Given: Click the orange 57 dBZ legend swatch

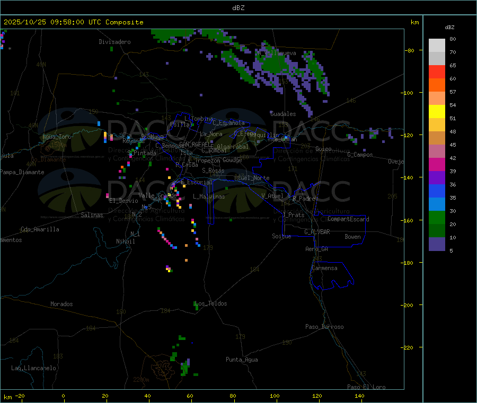Looking at the screenshot, I should coord(437,85).
